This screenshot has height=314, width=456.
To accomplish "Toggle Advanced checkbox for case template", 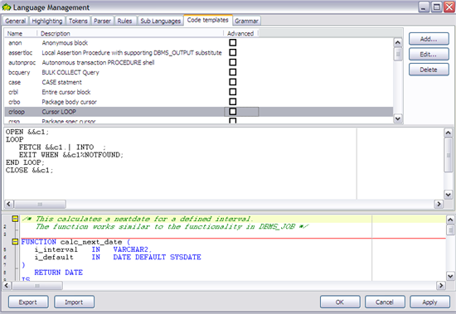I will [233, 82].
